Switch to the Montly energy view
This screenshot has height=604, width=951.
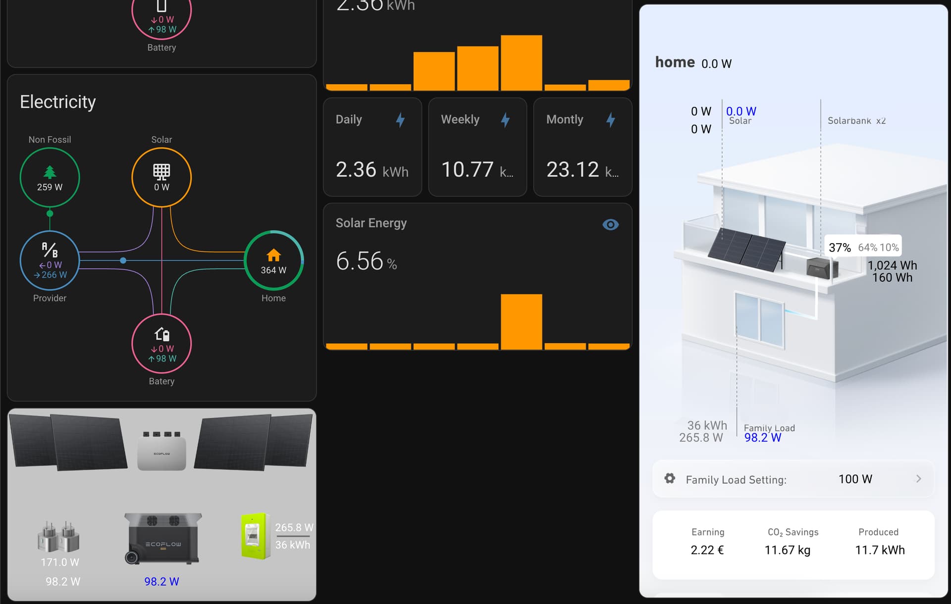pyautogui.click(x=582, y=147)
